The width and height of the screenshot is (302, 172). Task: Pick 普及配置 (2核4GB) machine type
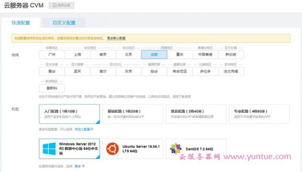196,114
